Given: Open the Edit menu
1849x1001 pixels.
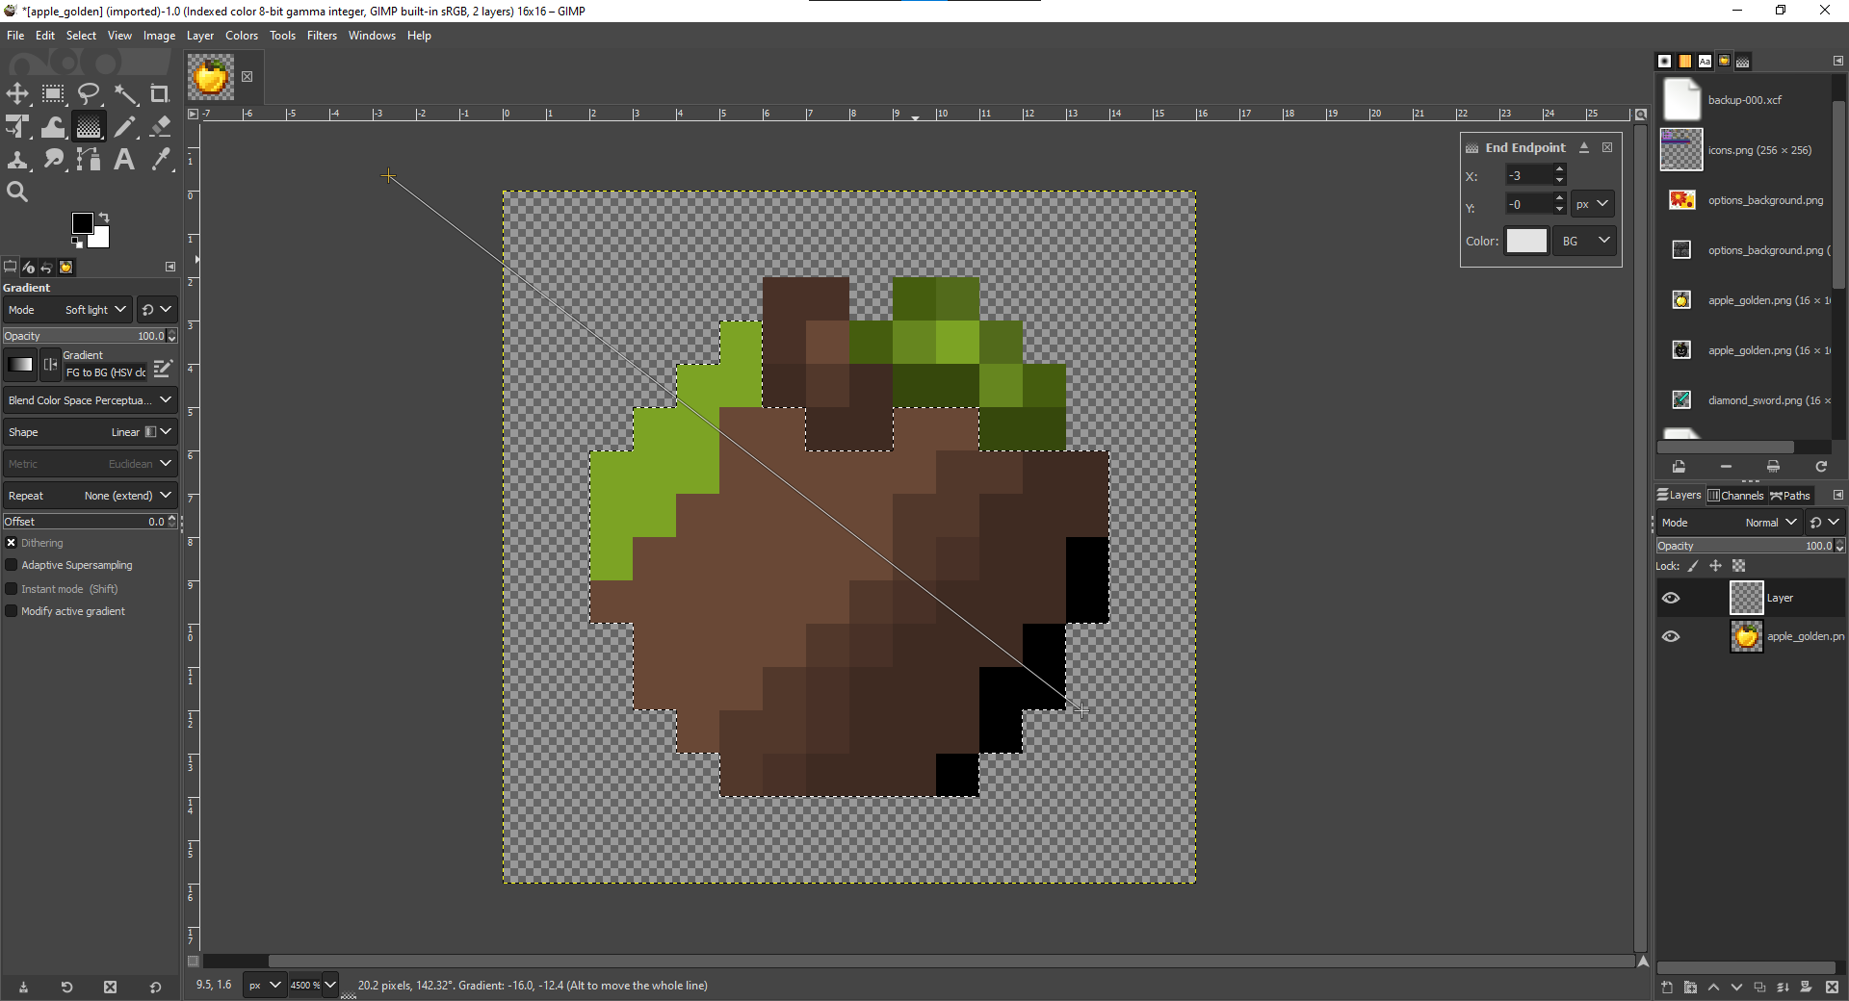Looking at the screenshot, I should (45, 36).
